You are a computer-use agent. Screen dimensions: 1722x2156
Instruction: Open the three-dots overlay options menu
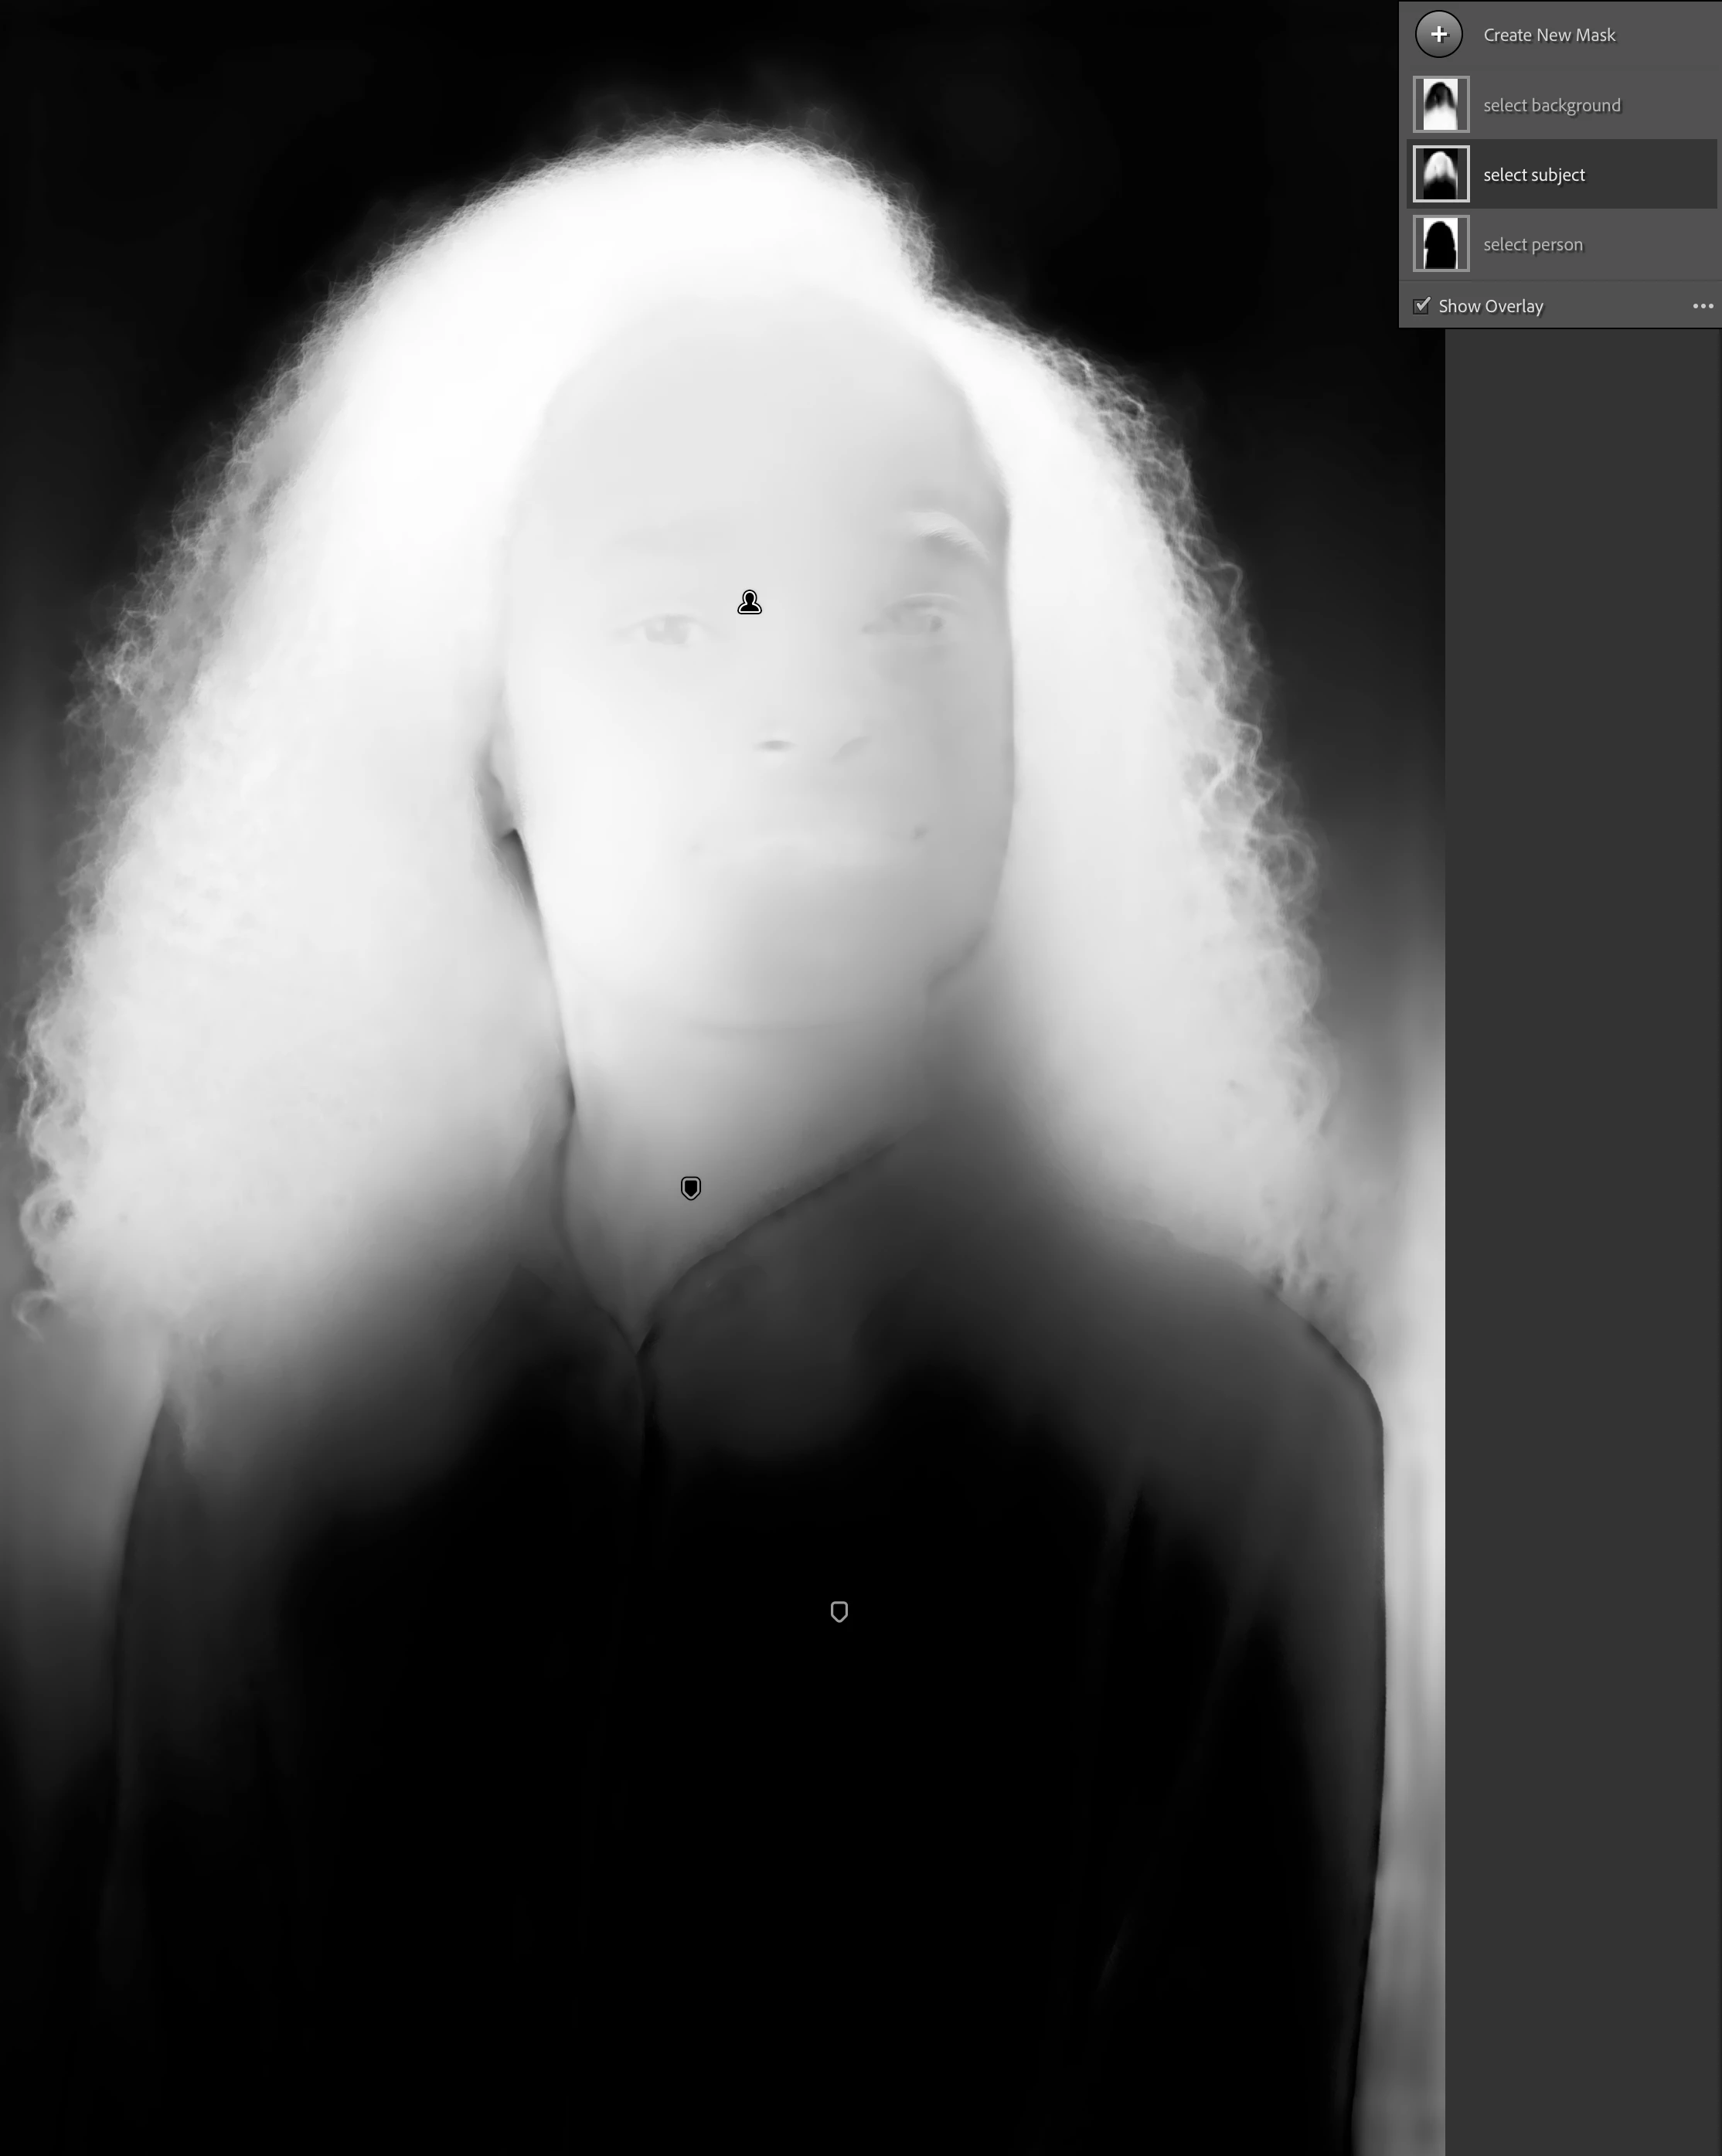pyautogui.click(x=1702, y=306)
